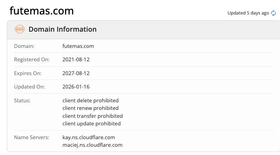Click the Registered On label

(32, 60)
